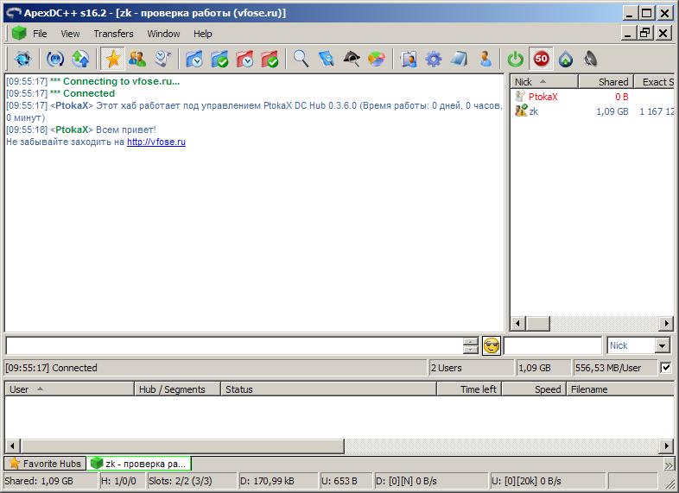
Task: Switch to the Favorite Hubs tab
Action: click(x=45, y=464)
